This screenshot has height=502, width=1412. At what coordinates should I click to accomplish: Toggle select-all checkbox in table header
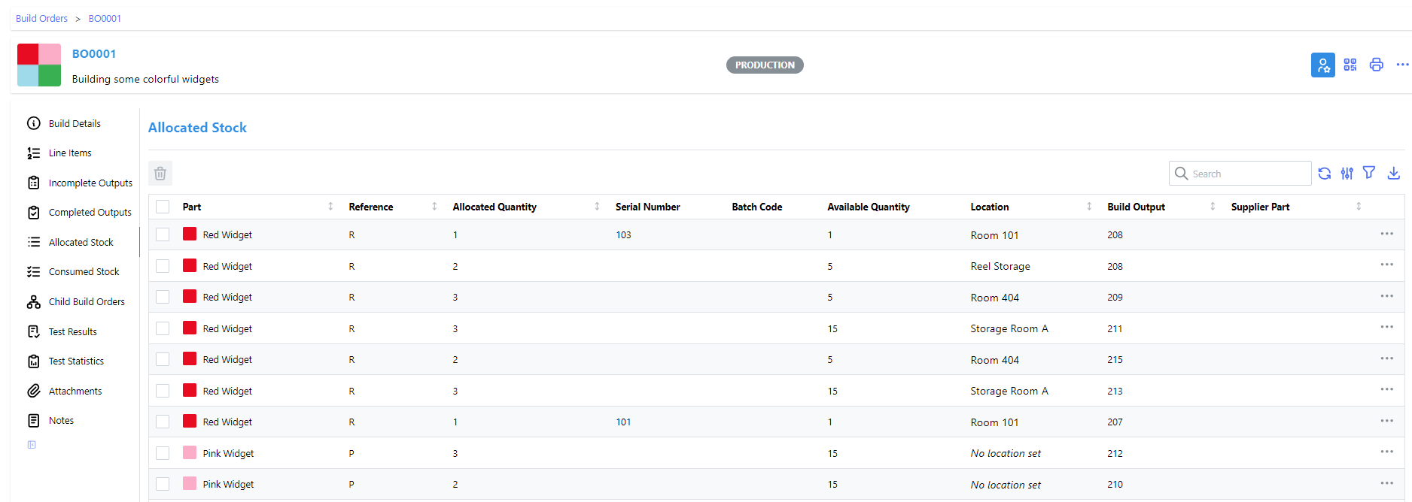tap(163, 207)
